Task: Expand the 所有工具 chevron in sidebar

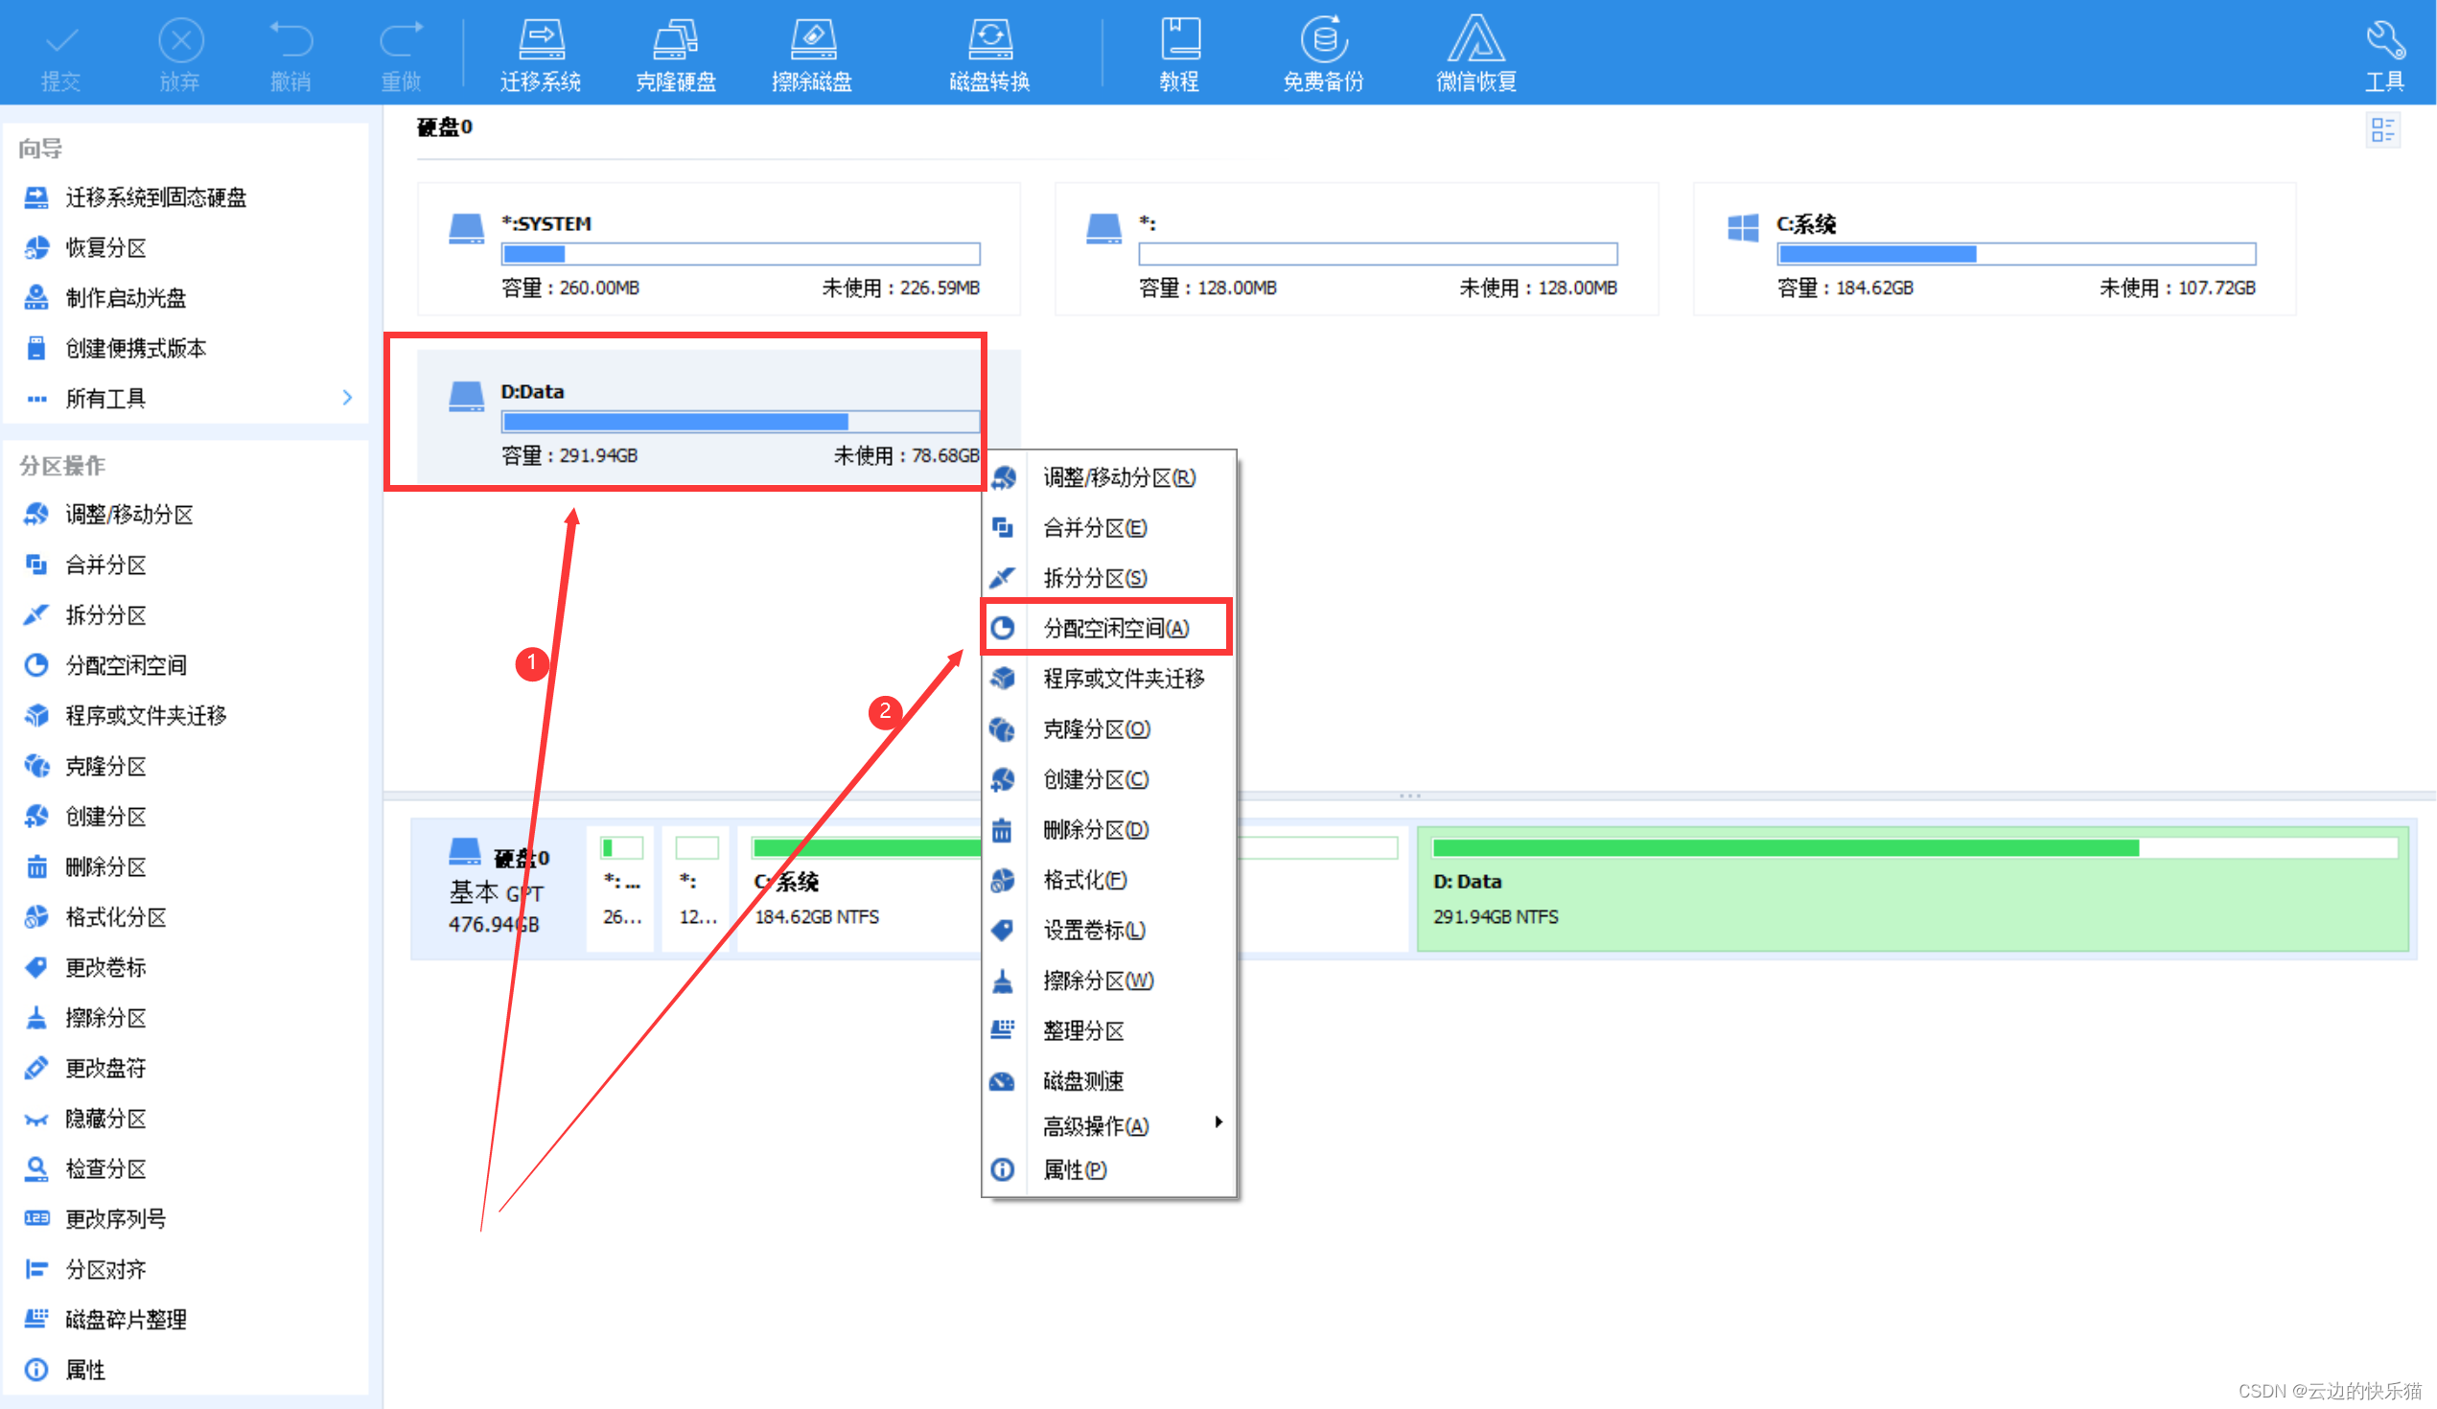Action: pos(347,398)
